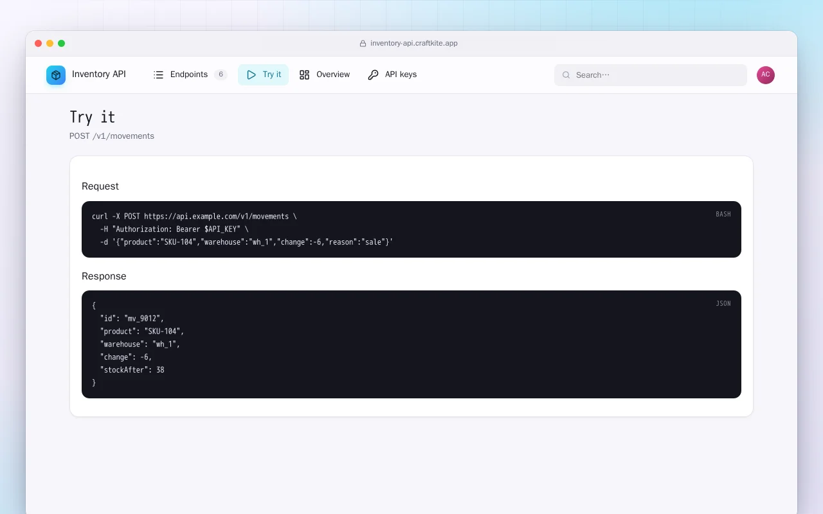Click the API keys key icon

[x=374, y=75]
